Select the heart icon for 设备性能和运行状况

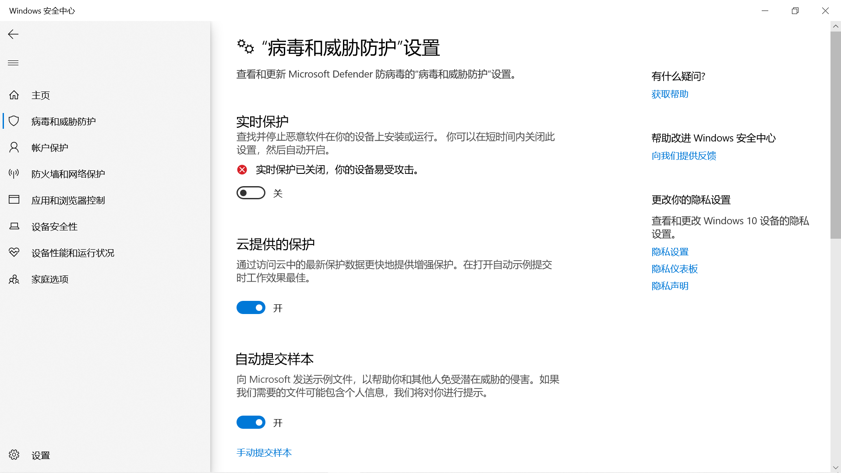click(14, 253)
